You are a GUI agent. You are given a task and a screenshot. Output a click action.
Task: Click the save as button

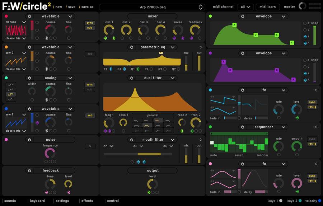click(x=87, y=7)
